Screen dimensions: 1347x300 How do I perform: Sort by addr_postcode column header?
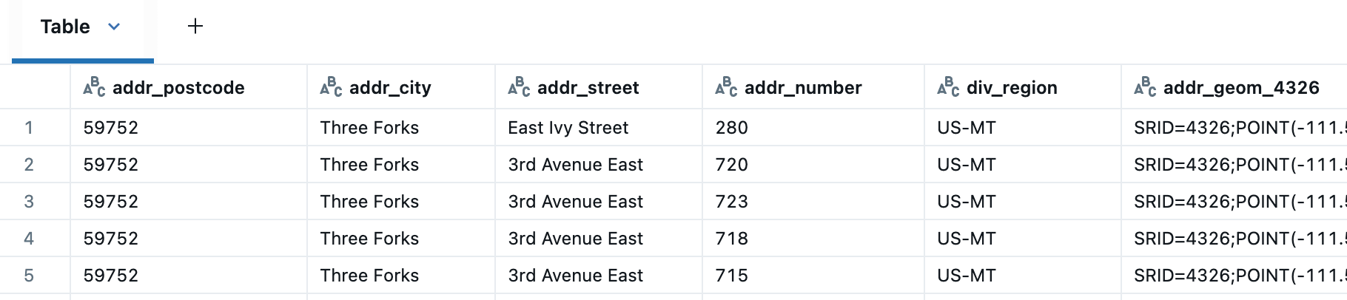click(178, 88)
